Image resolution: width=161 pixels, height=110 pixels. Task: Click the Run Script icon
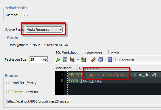(x=65, y=60)
